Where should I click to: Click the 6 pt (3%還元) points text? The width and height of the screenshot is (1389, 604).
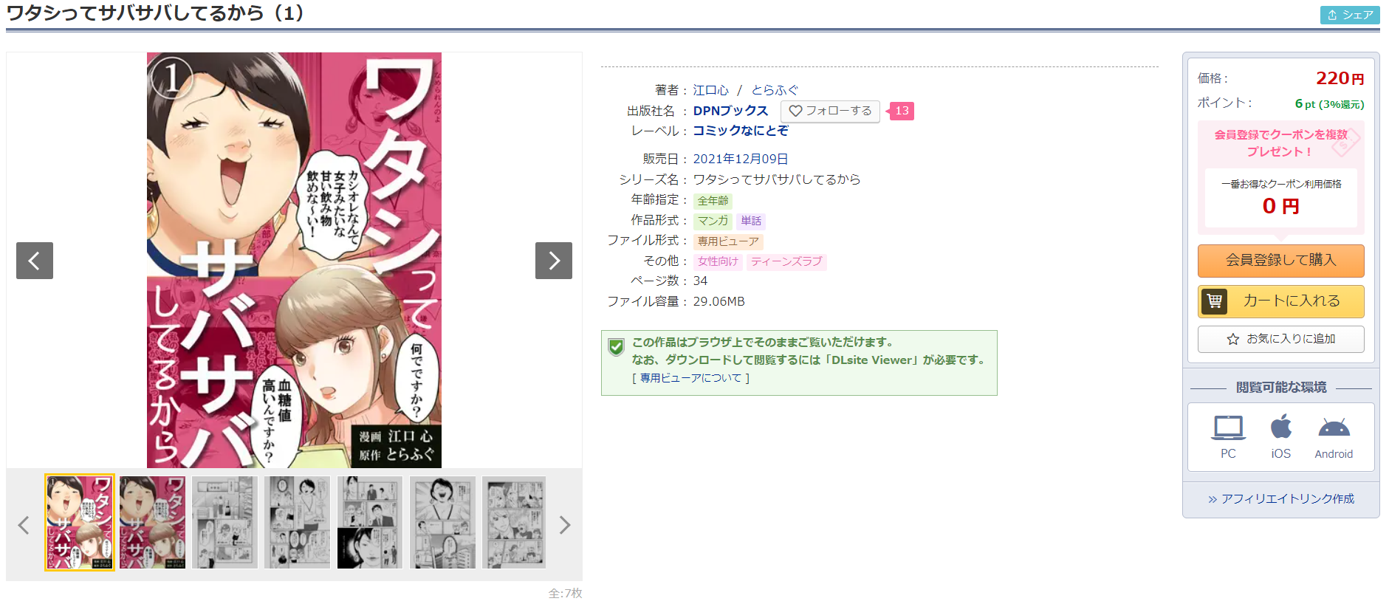[1329, 104]
